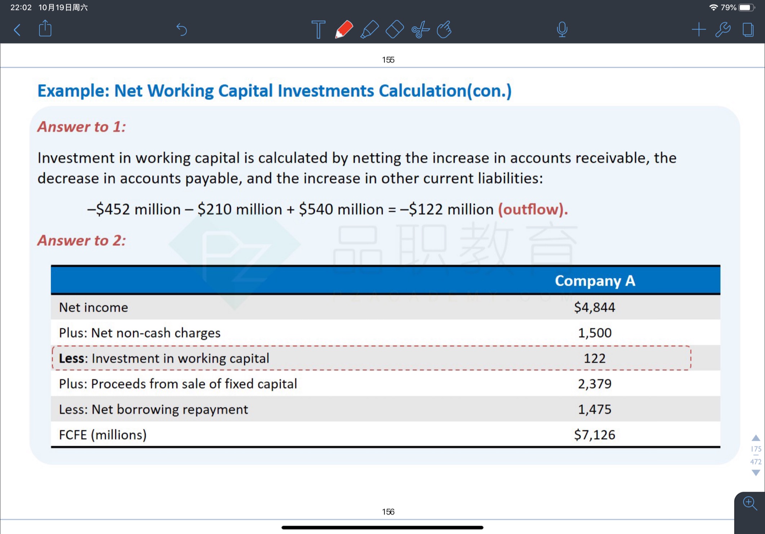Image resolution: width=765 pixels, height=534 pixels.
Task: Add new item with plus icon
Action: pyautogui.click(x=698, y=29)
